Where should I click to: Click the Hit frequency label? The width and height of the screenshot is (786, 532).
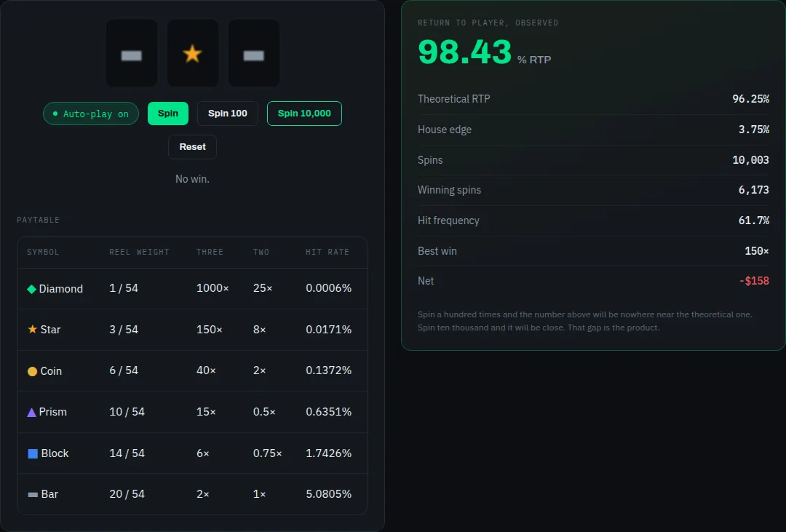point(448,220)
